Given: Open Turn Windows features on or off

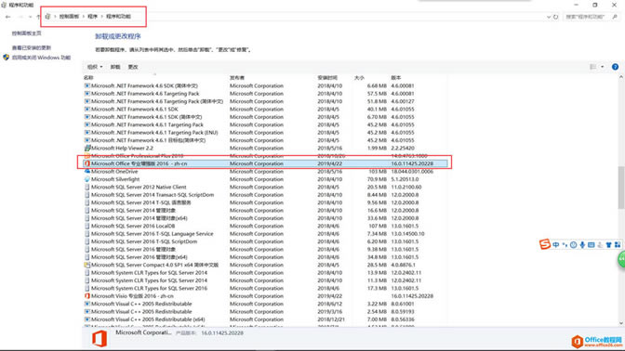Looking at the screenshot, I should [41, 58].
